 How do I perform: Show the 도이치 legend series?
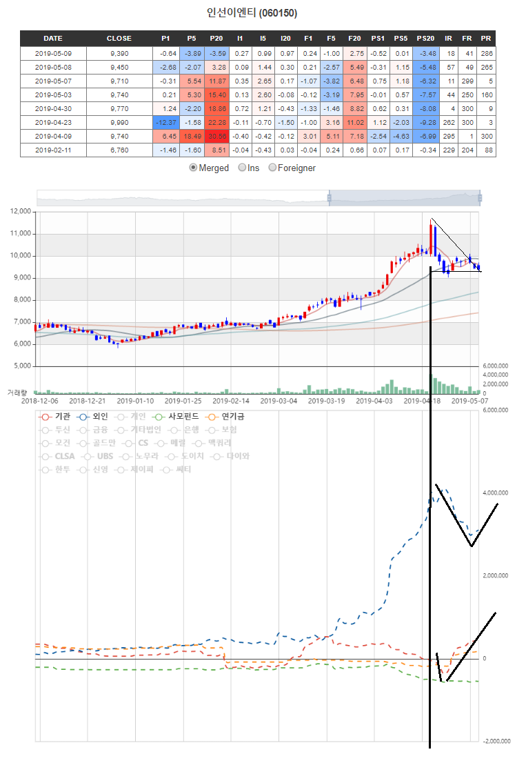tap(185, 456)
